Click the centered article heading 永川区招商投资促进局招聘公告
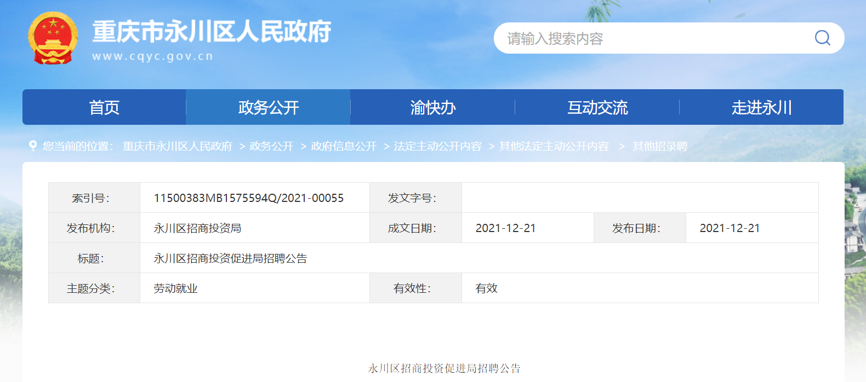Viewport: 866px width, 382px height. (x=444, y=368)
